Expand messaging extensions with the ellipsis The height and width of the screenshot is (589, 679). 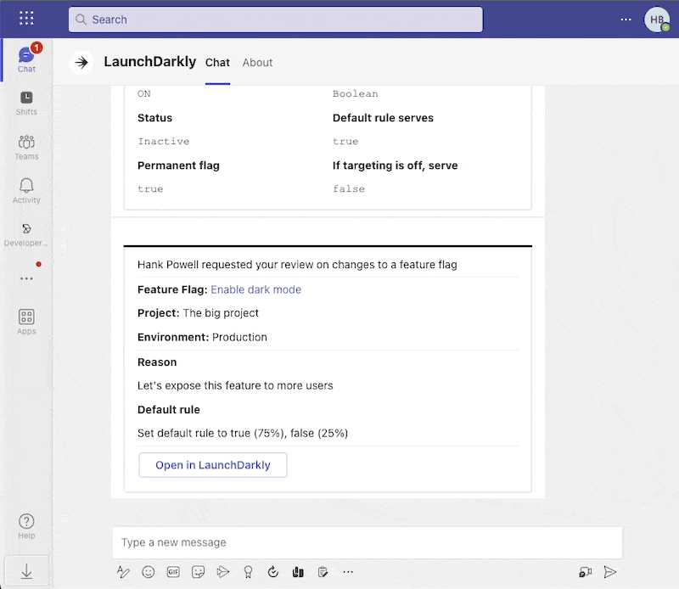[348, 572]
